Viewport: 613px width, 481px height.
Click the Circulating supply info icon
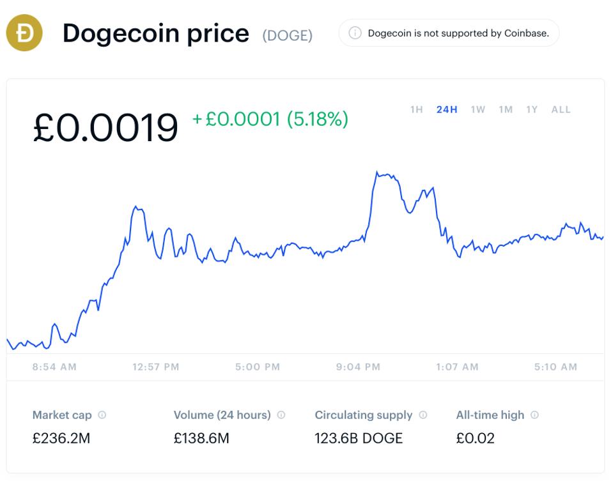click(423, 415)
